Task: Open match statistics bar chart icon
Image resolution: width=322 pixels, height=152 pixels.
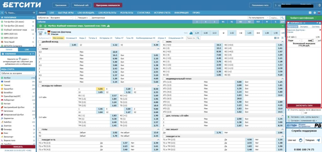Action: (x=191, y=33)
